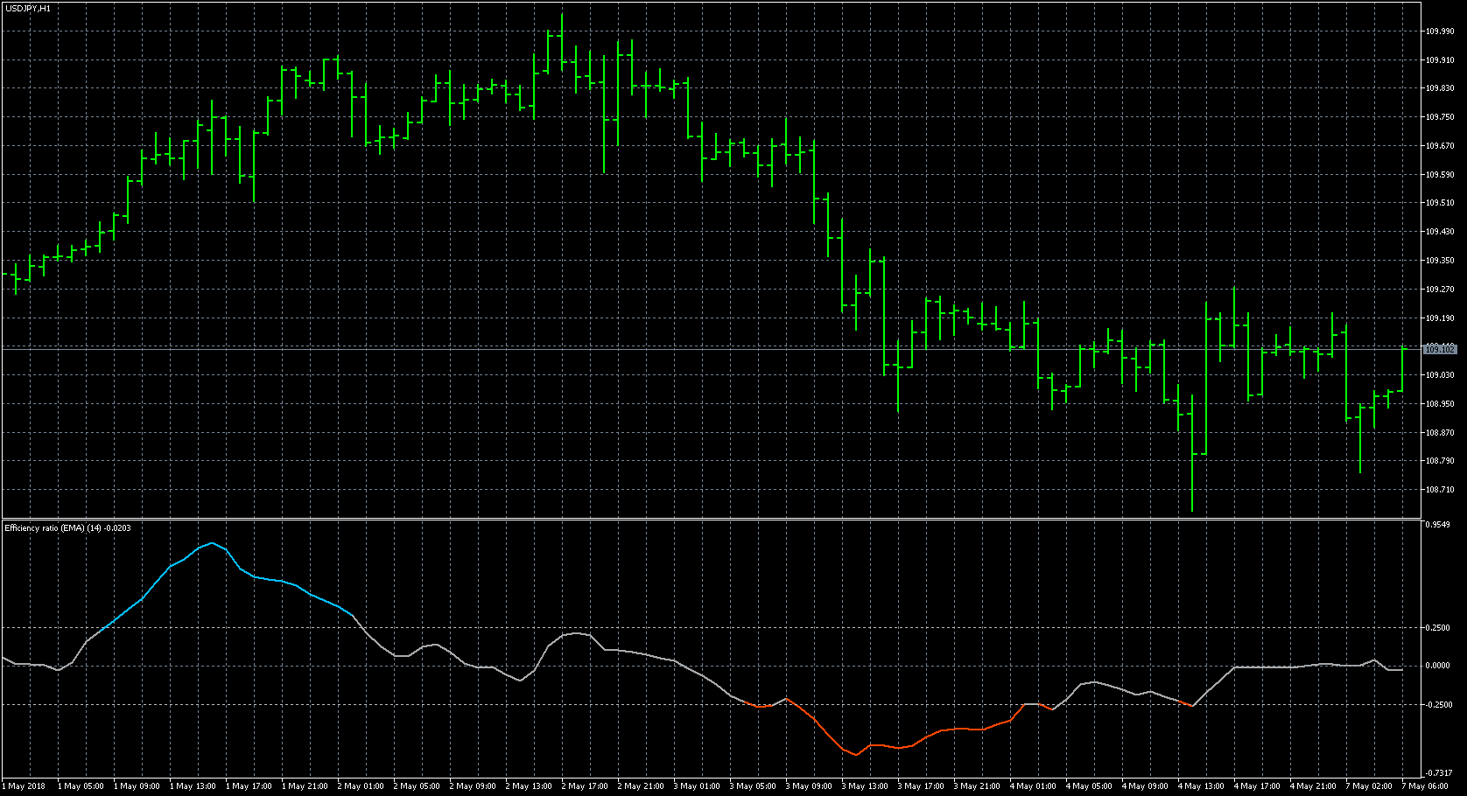Click the 108.790 price axis label
1467x796 pixels.
(1440, 461)
